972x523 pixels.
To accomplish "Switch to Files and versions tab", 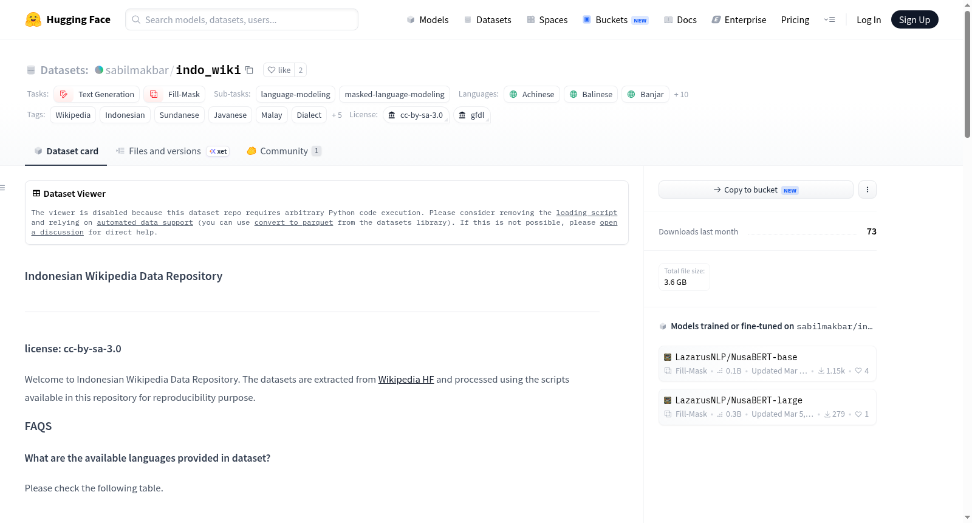I will [x=172, y=151].
